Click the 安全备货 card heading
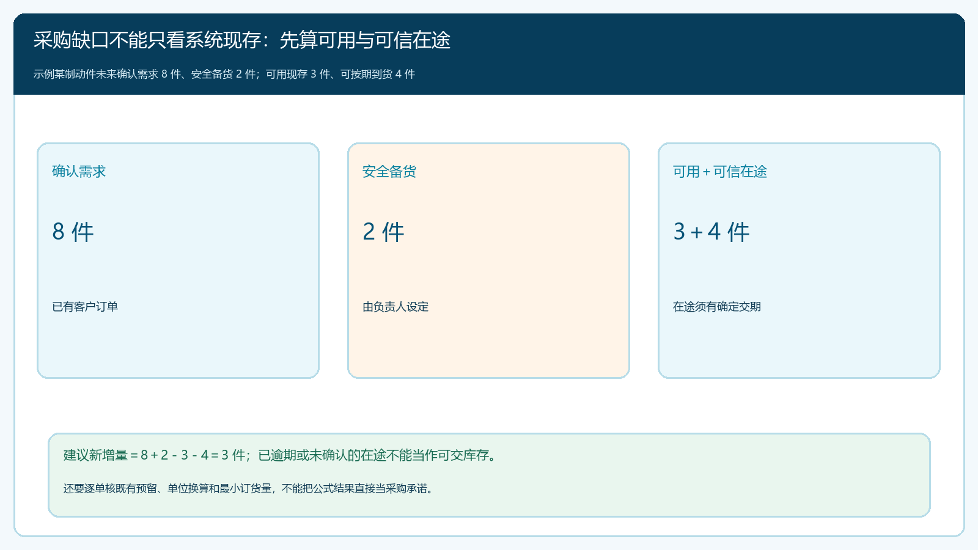 pos(389,172)
